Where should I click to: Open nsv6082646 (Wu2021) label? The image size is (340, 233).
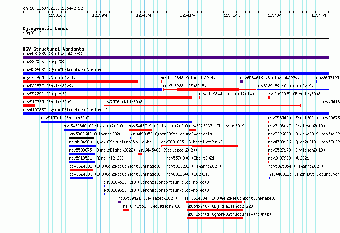tap(188, 174)
